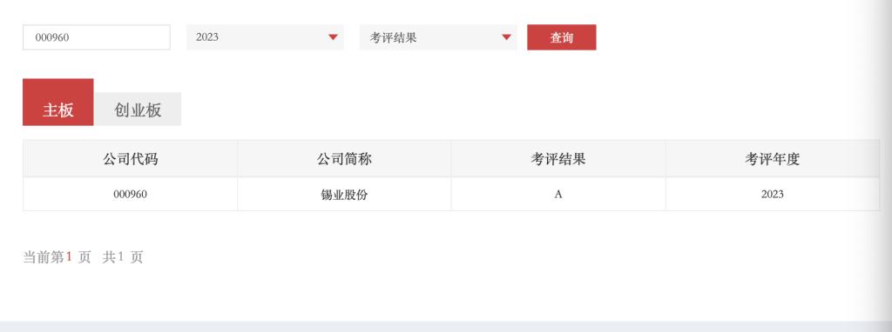The width and height of the screenshot is (892, 332).
Task: Click the company code input field showing 000960
Action: 97,37
